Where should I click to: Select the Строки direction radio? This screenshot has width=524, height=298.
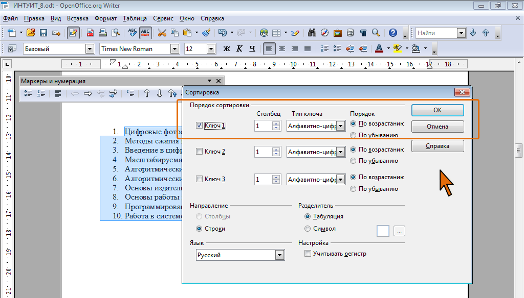click(199, 229)
